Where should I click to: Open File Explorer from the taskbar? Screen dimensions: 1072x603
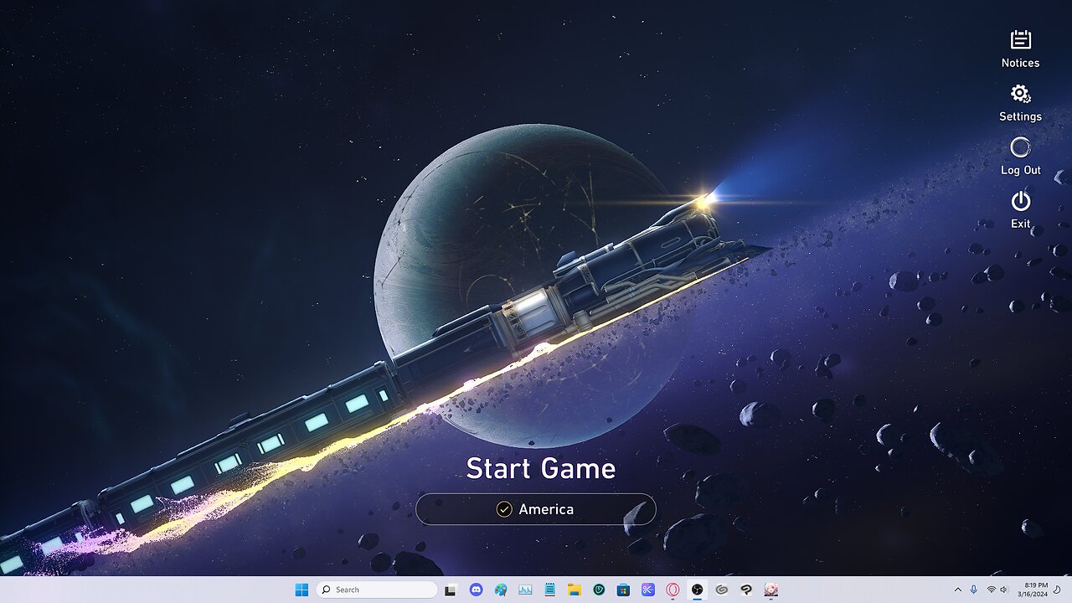click(x=575, y=590)
